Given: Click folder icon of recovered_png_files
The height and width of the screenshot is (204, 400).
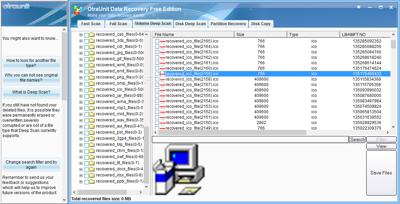Looking at the screenshot, I should pos(92,77).
